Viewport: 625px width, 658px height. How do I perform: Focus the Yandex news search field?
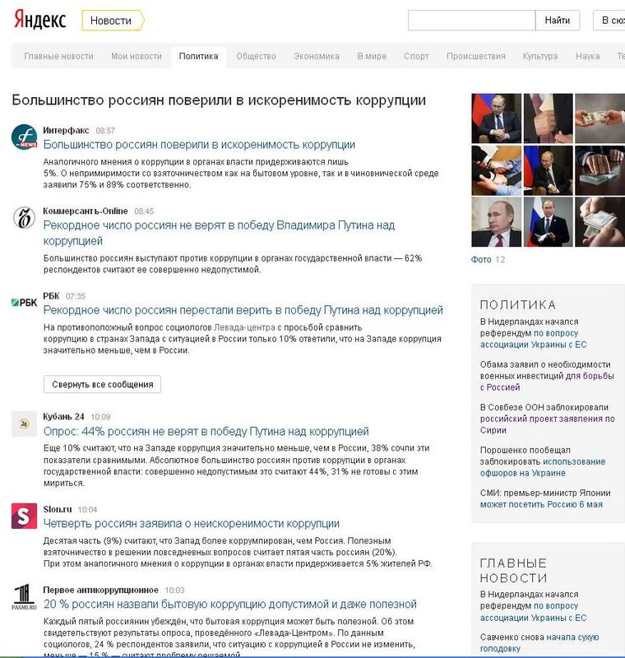[x=471, y=21]
